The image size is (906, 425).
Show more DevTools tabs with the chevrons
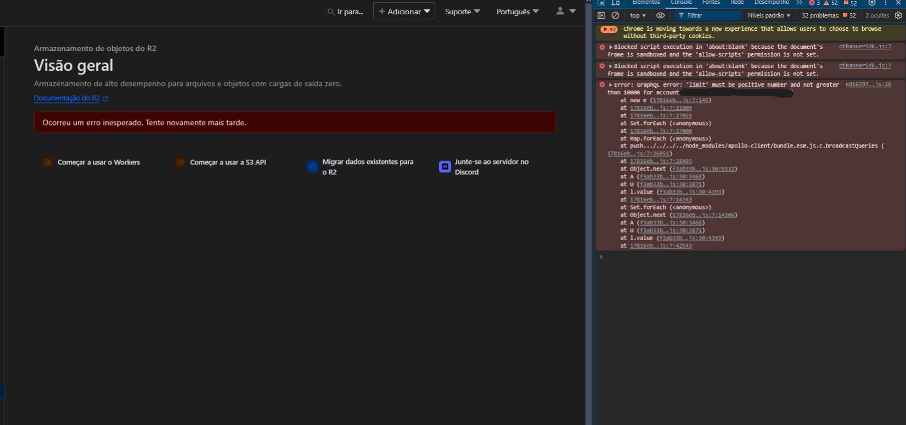[x=800, y=3]
